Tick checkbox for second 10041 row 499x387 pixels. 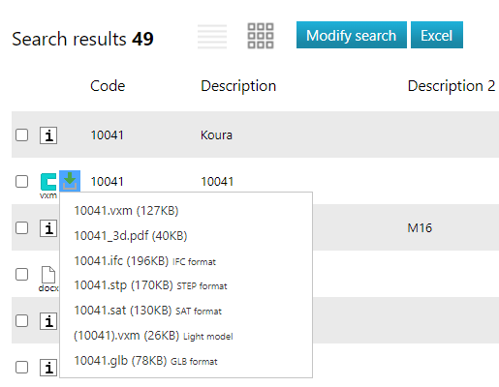tap(21, 182)
